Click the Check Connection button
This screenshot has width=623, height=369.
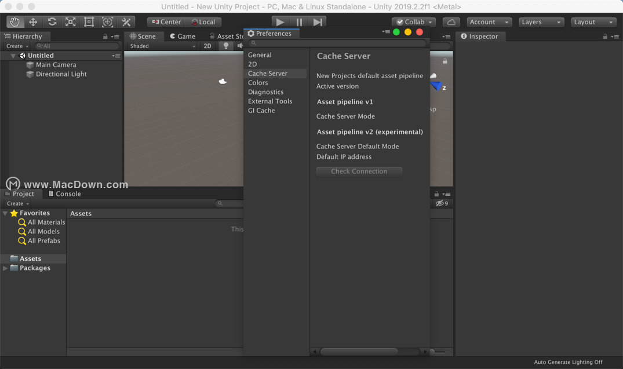359,171
